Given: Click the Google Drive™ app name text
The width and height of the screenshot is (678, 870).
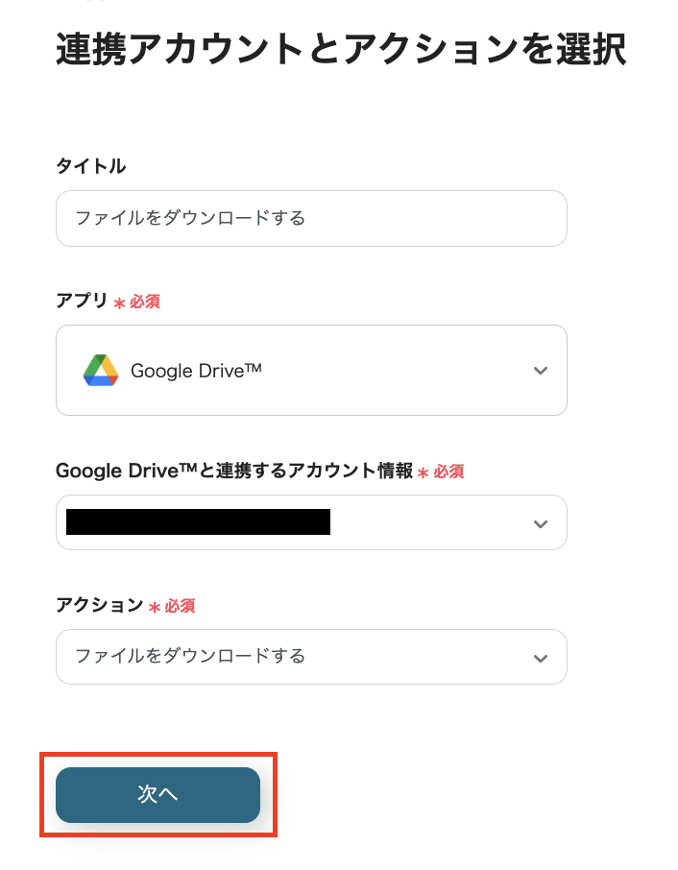Looking at the screenshot, I should [196, 371].
